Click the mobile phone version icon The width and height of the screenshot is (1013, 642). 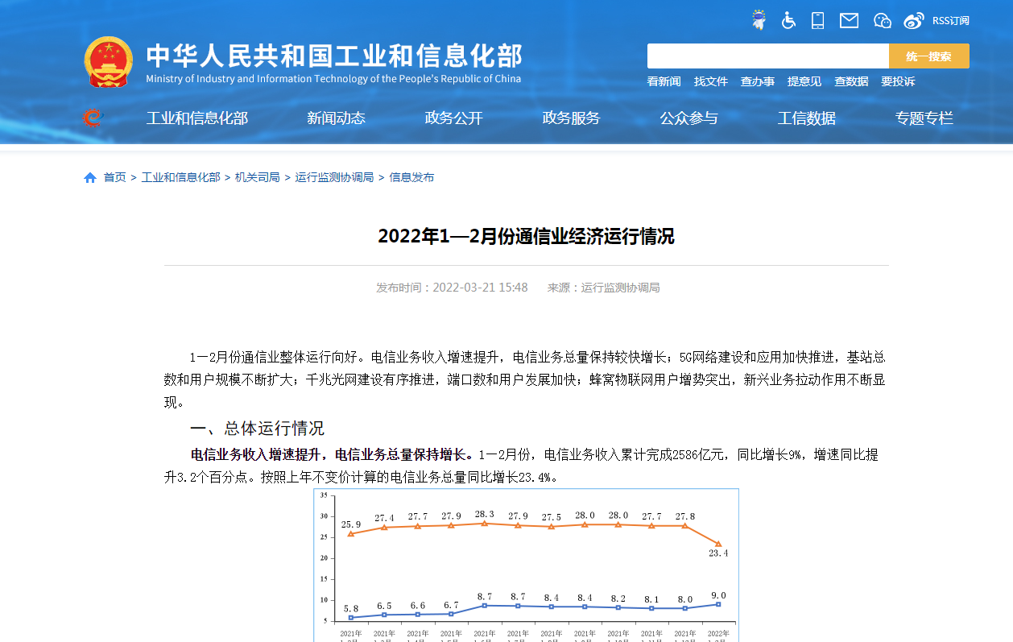click(817, 20)
